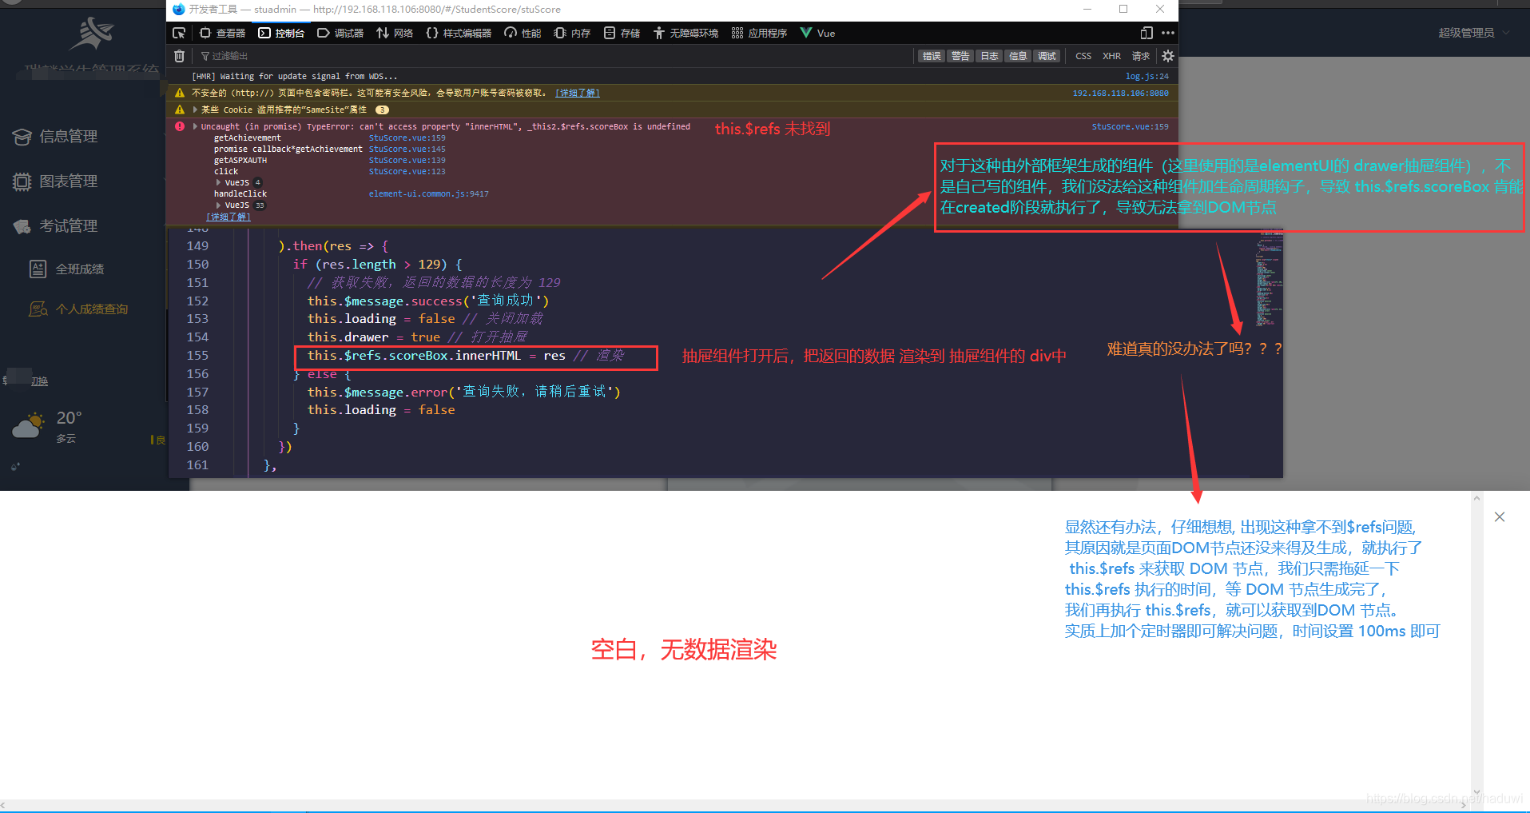Clear console output with trash icon
Screen dimensions: 1530x813
(180, 56)
